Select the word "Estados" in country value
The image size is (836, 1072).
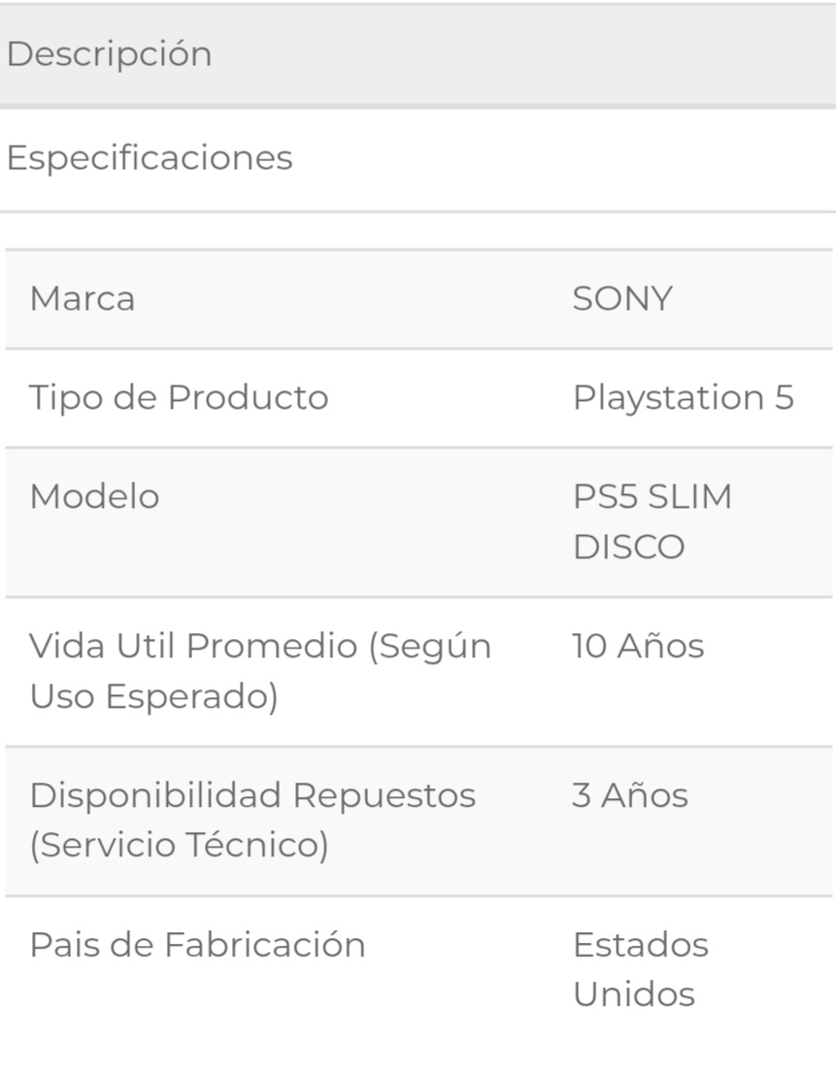641,946
